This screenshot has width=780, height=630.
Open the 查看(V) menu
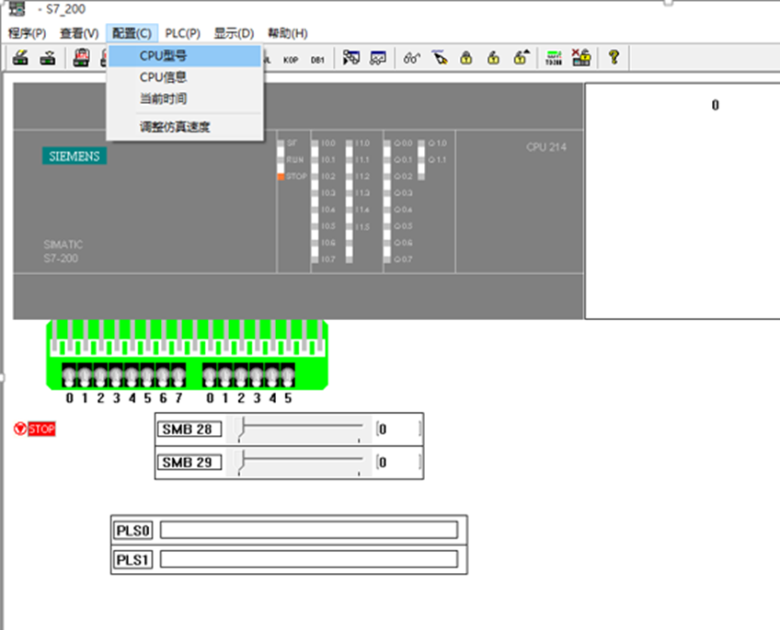(79, 33)
